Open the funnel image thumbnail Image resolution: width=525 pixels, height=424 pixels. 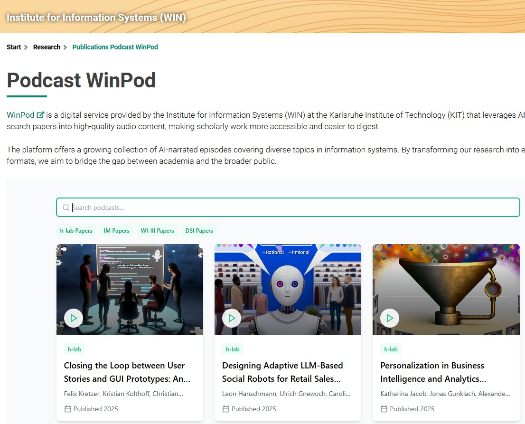[x=446, y=289]
